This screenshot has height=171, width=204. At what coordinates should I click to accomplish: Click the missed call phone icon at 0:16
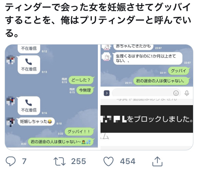click(29, 102)
